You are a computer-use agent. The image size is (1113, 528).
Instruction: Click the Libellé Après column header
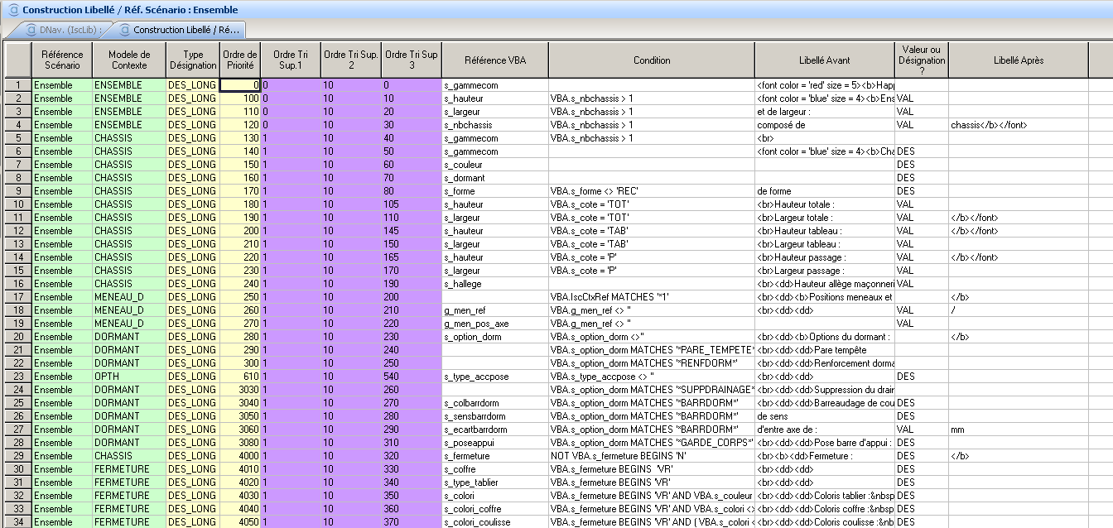(x=1019, y=60)
